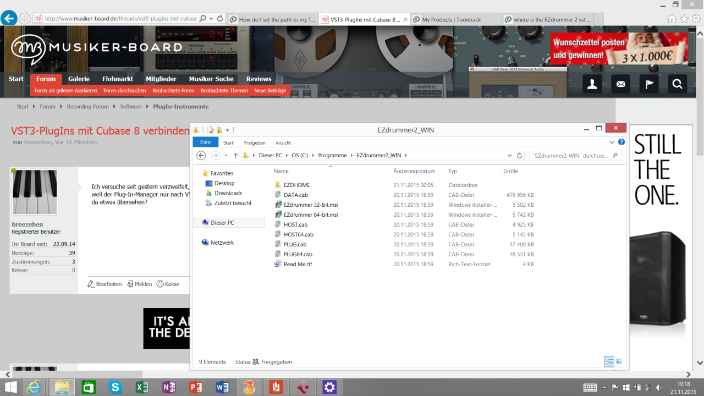Viewport: 704px width, 396px height.
Task: Refresh the EZdrummer2_WIN folder view
Action: [x=520, y=156]
